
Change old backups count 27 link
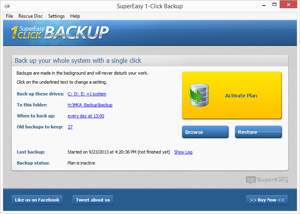tap(70, 127)
